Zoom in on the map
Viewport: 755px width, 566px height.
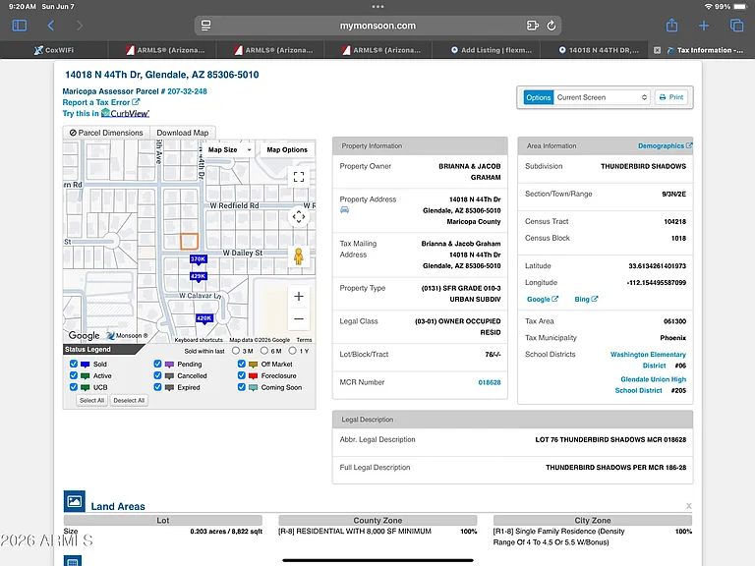pos(299,296)
